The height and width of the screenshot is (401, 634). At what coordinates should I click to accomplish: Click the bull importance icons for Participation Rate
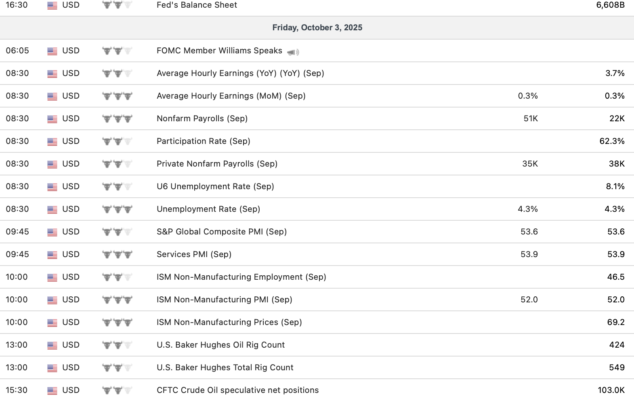(117, 141)
